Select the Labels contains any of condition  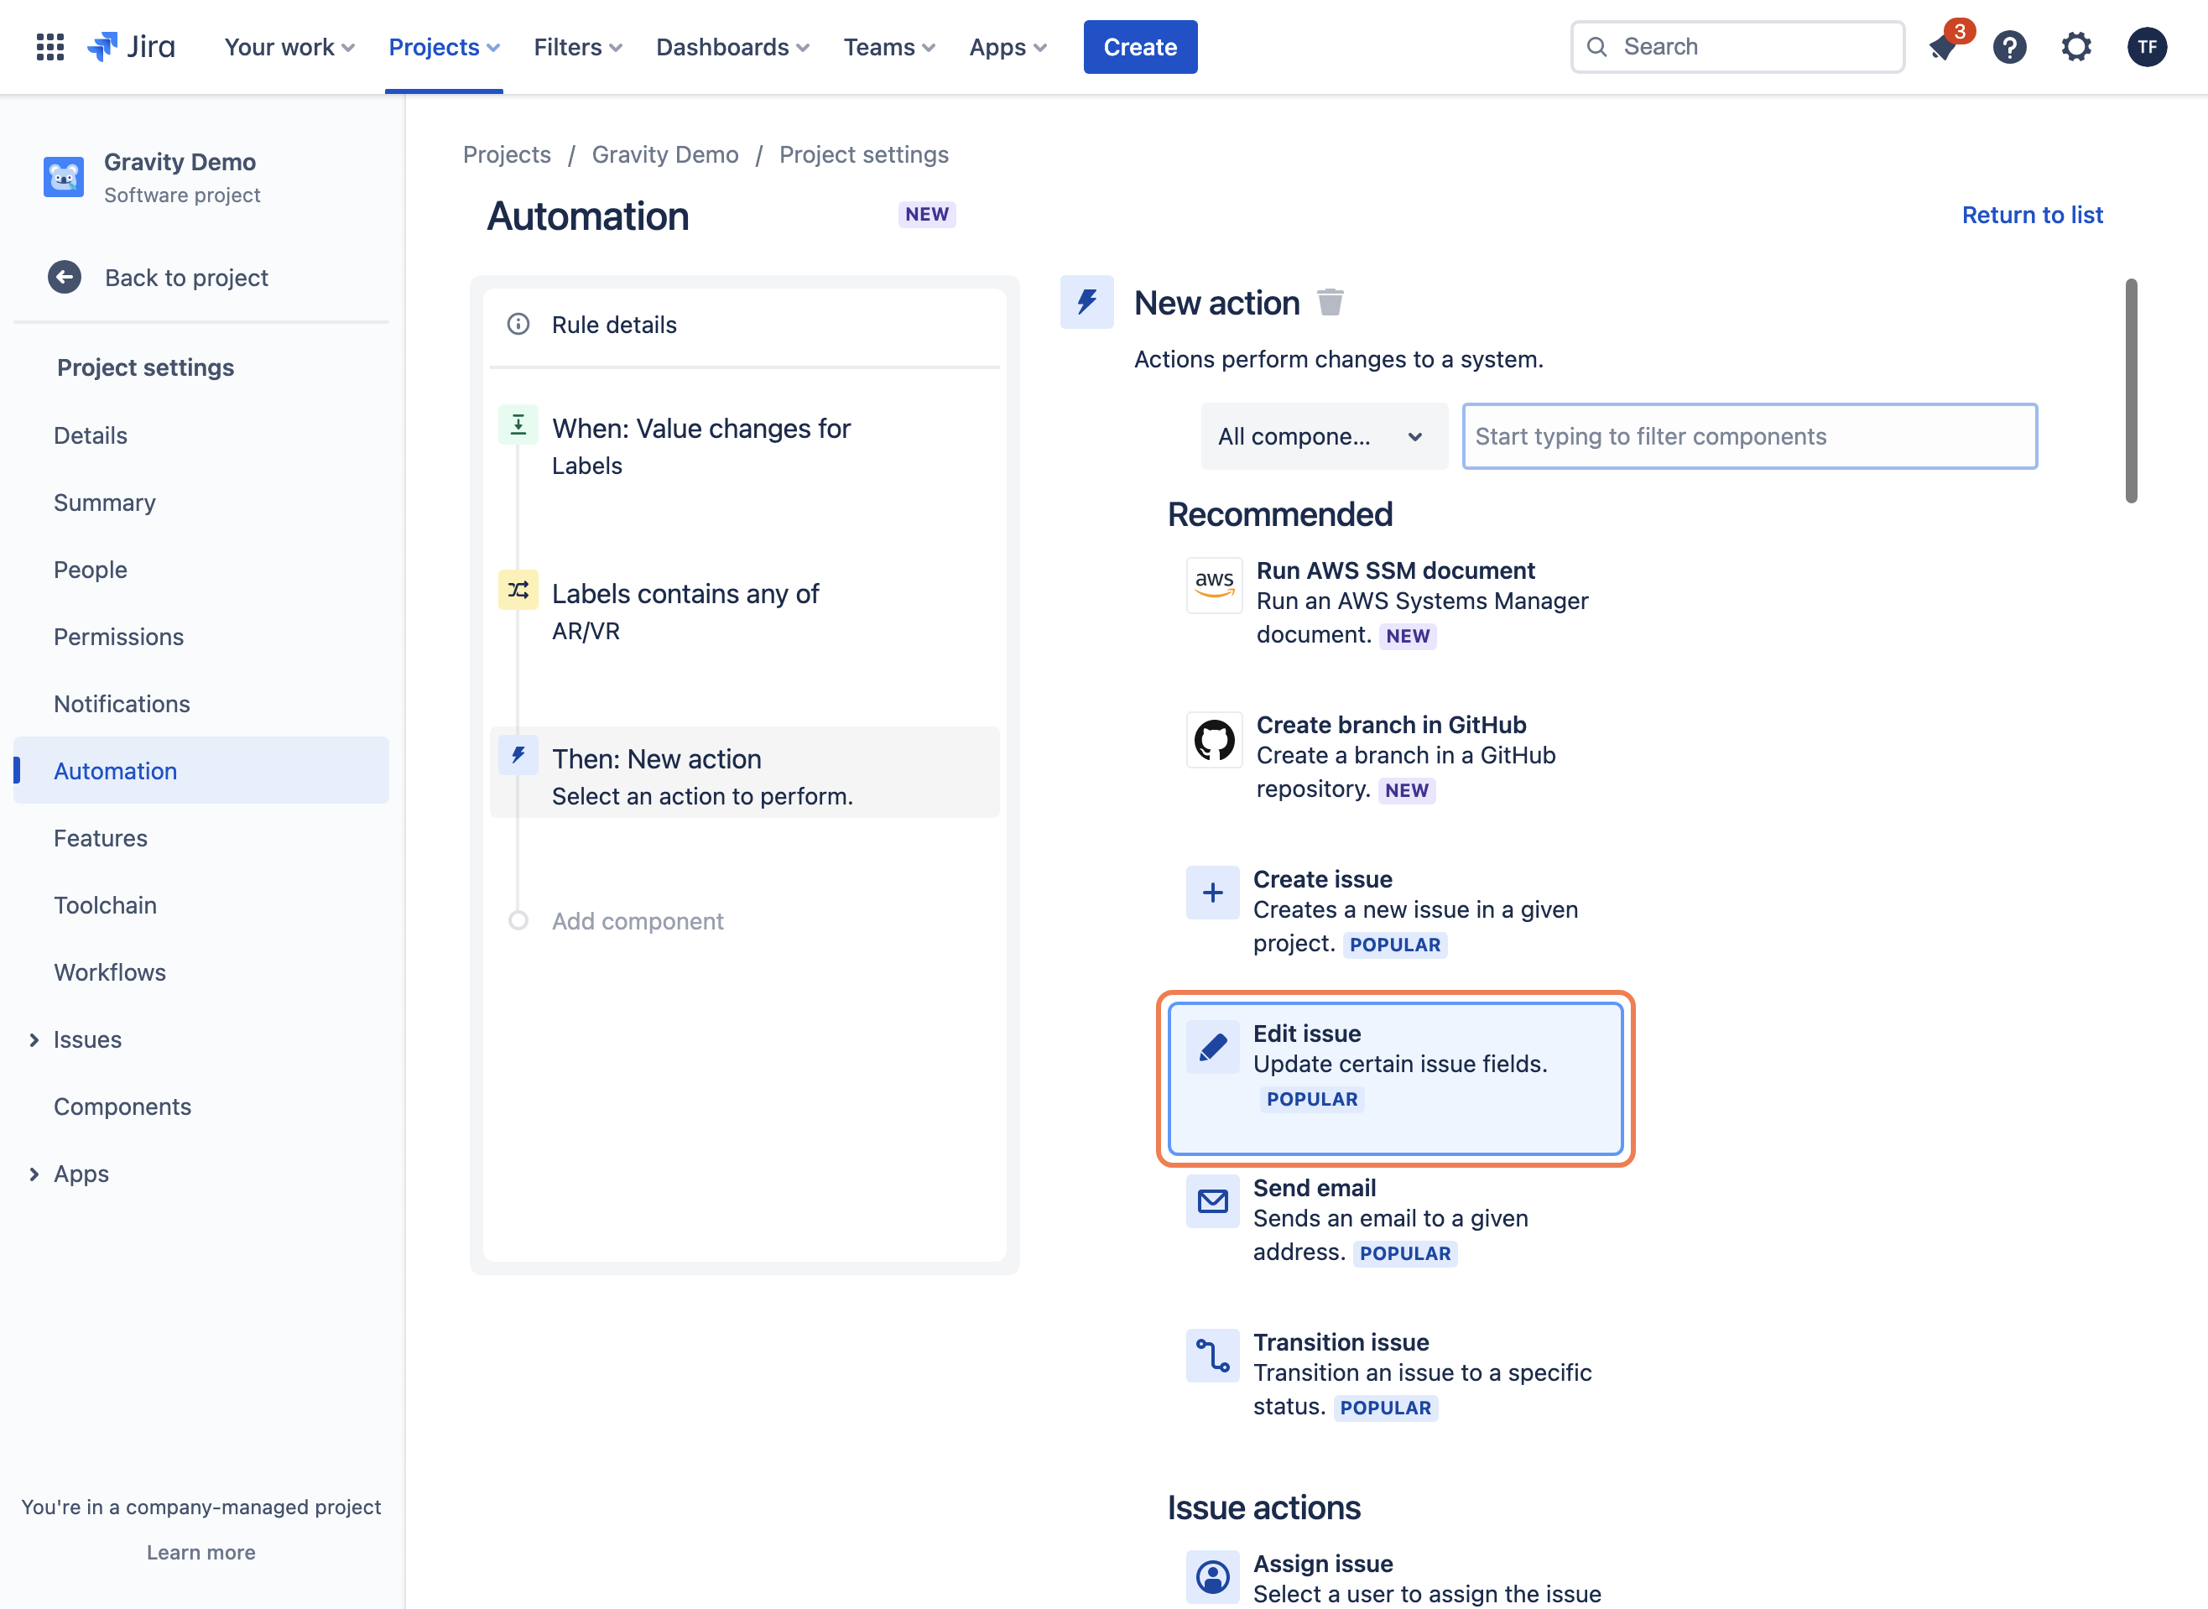tap(744, 612)
